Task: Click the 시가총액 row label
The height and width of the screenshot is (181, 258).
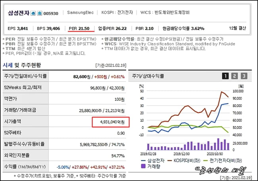Action: [13, 121]
